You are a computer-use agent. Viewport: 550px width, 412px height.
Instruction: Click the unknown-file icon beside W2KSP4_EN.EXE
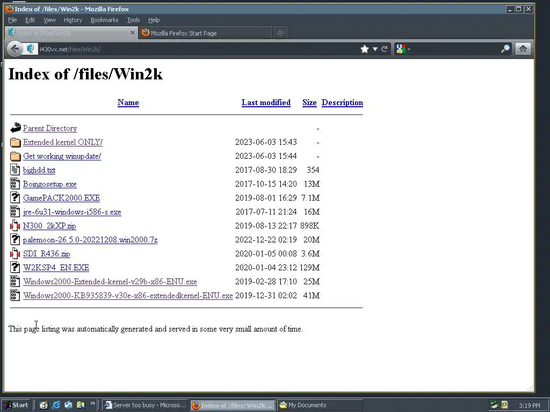[15, 268]
